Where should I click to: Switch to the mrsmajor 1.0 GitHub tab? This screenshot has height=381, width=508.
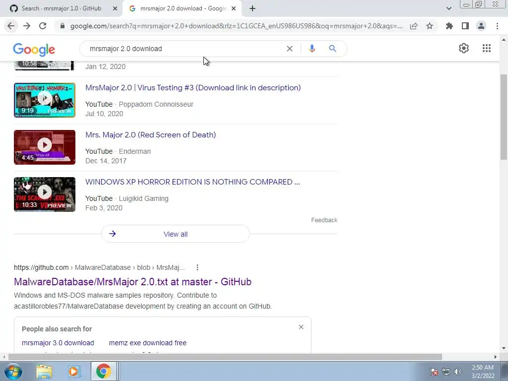coord(61,8)
